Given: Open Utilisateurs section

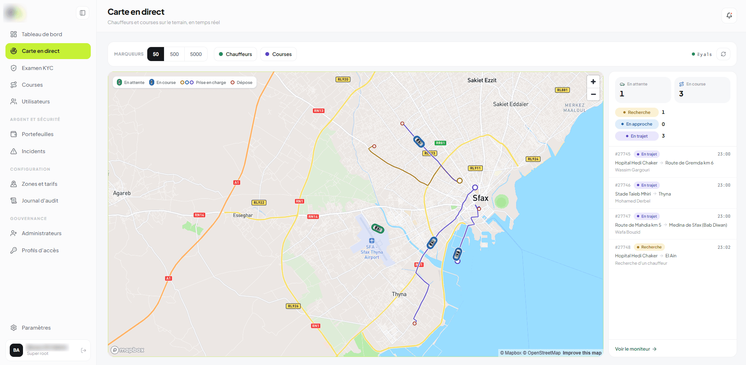Looking at the screenshot, I should point(48,101).
